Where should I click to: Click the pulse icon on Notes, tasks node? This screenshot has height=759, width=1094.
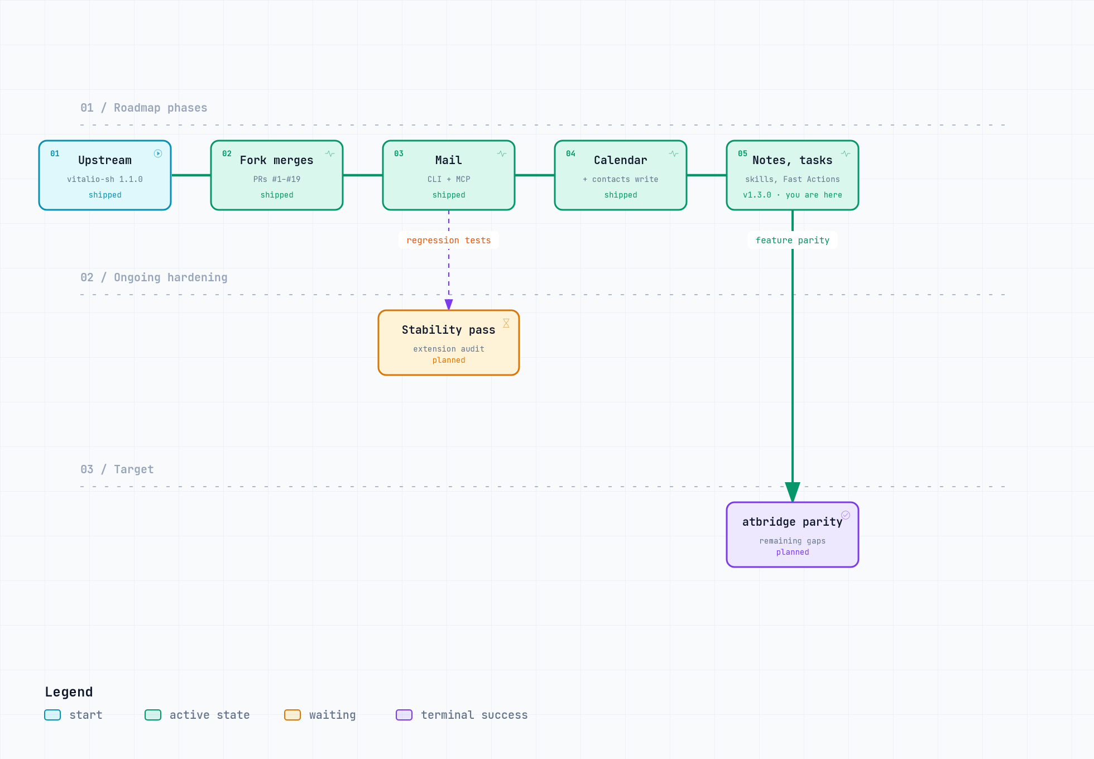[846, 153]
